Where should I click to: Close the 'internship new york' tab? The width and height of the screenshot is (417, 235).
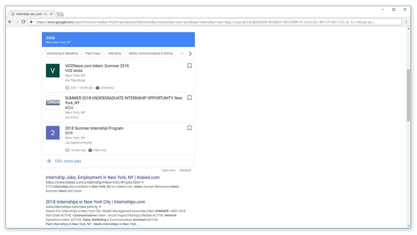pyautogui.click(x=51, y=14)
